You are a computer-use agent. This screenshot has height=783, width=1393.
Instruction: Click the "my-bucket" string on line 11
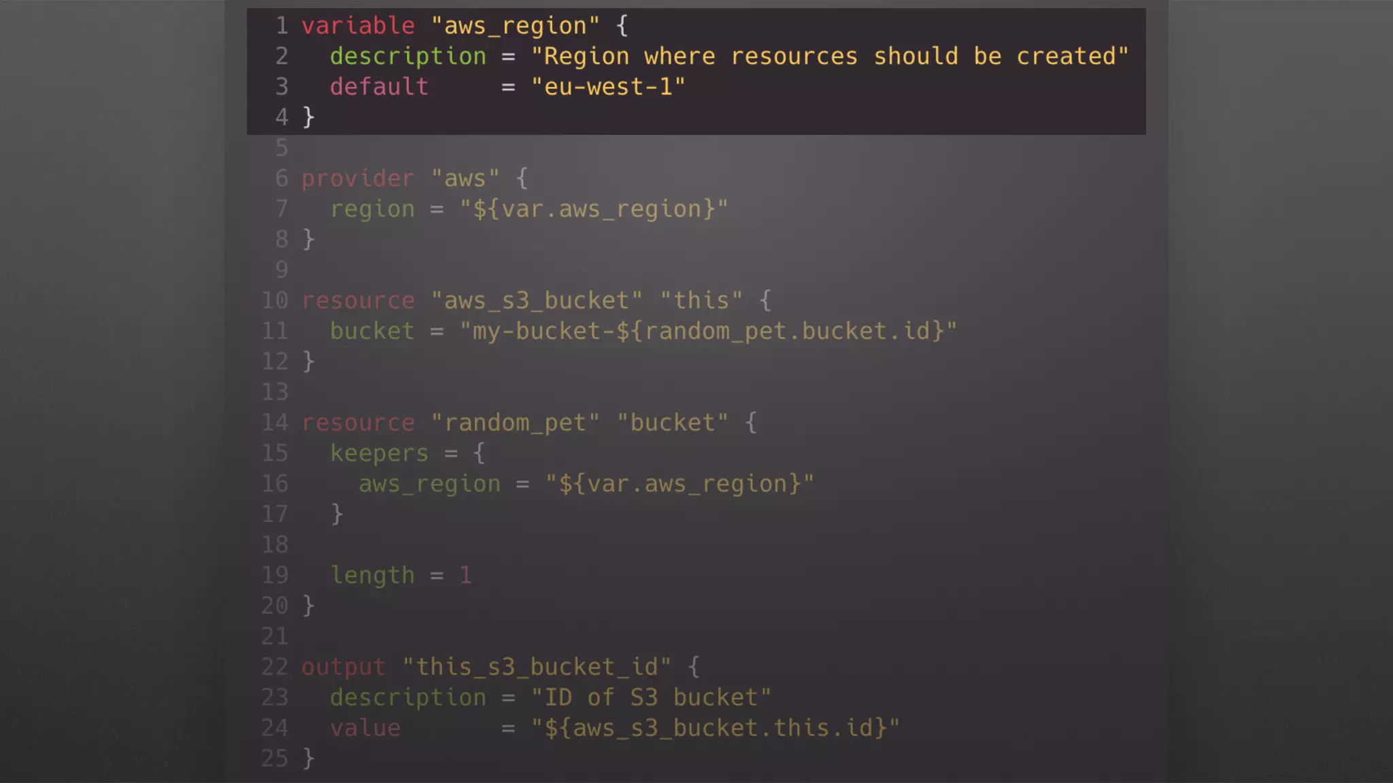(537, 331)
